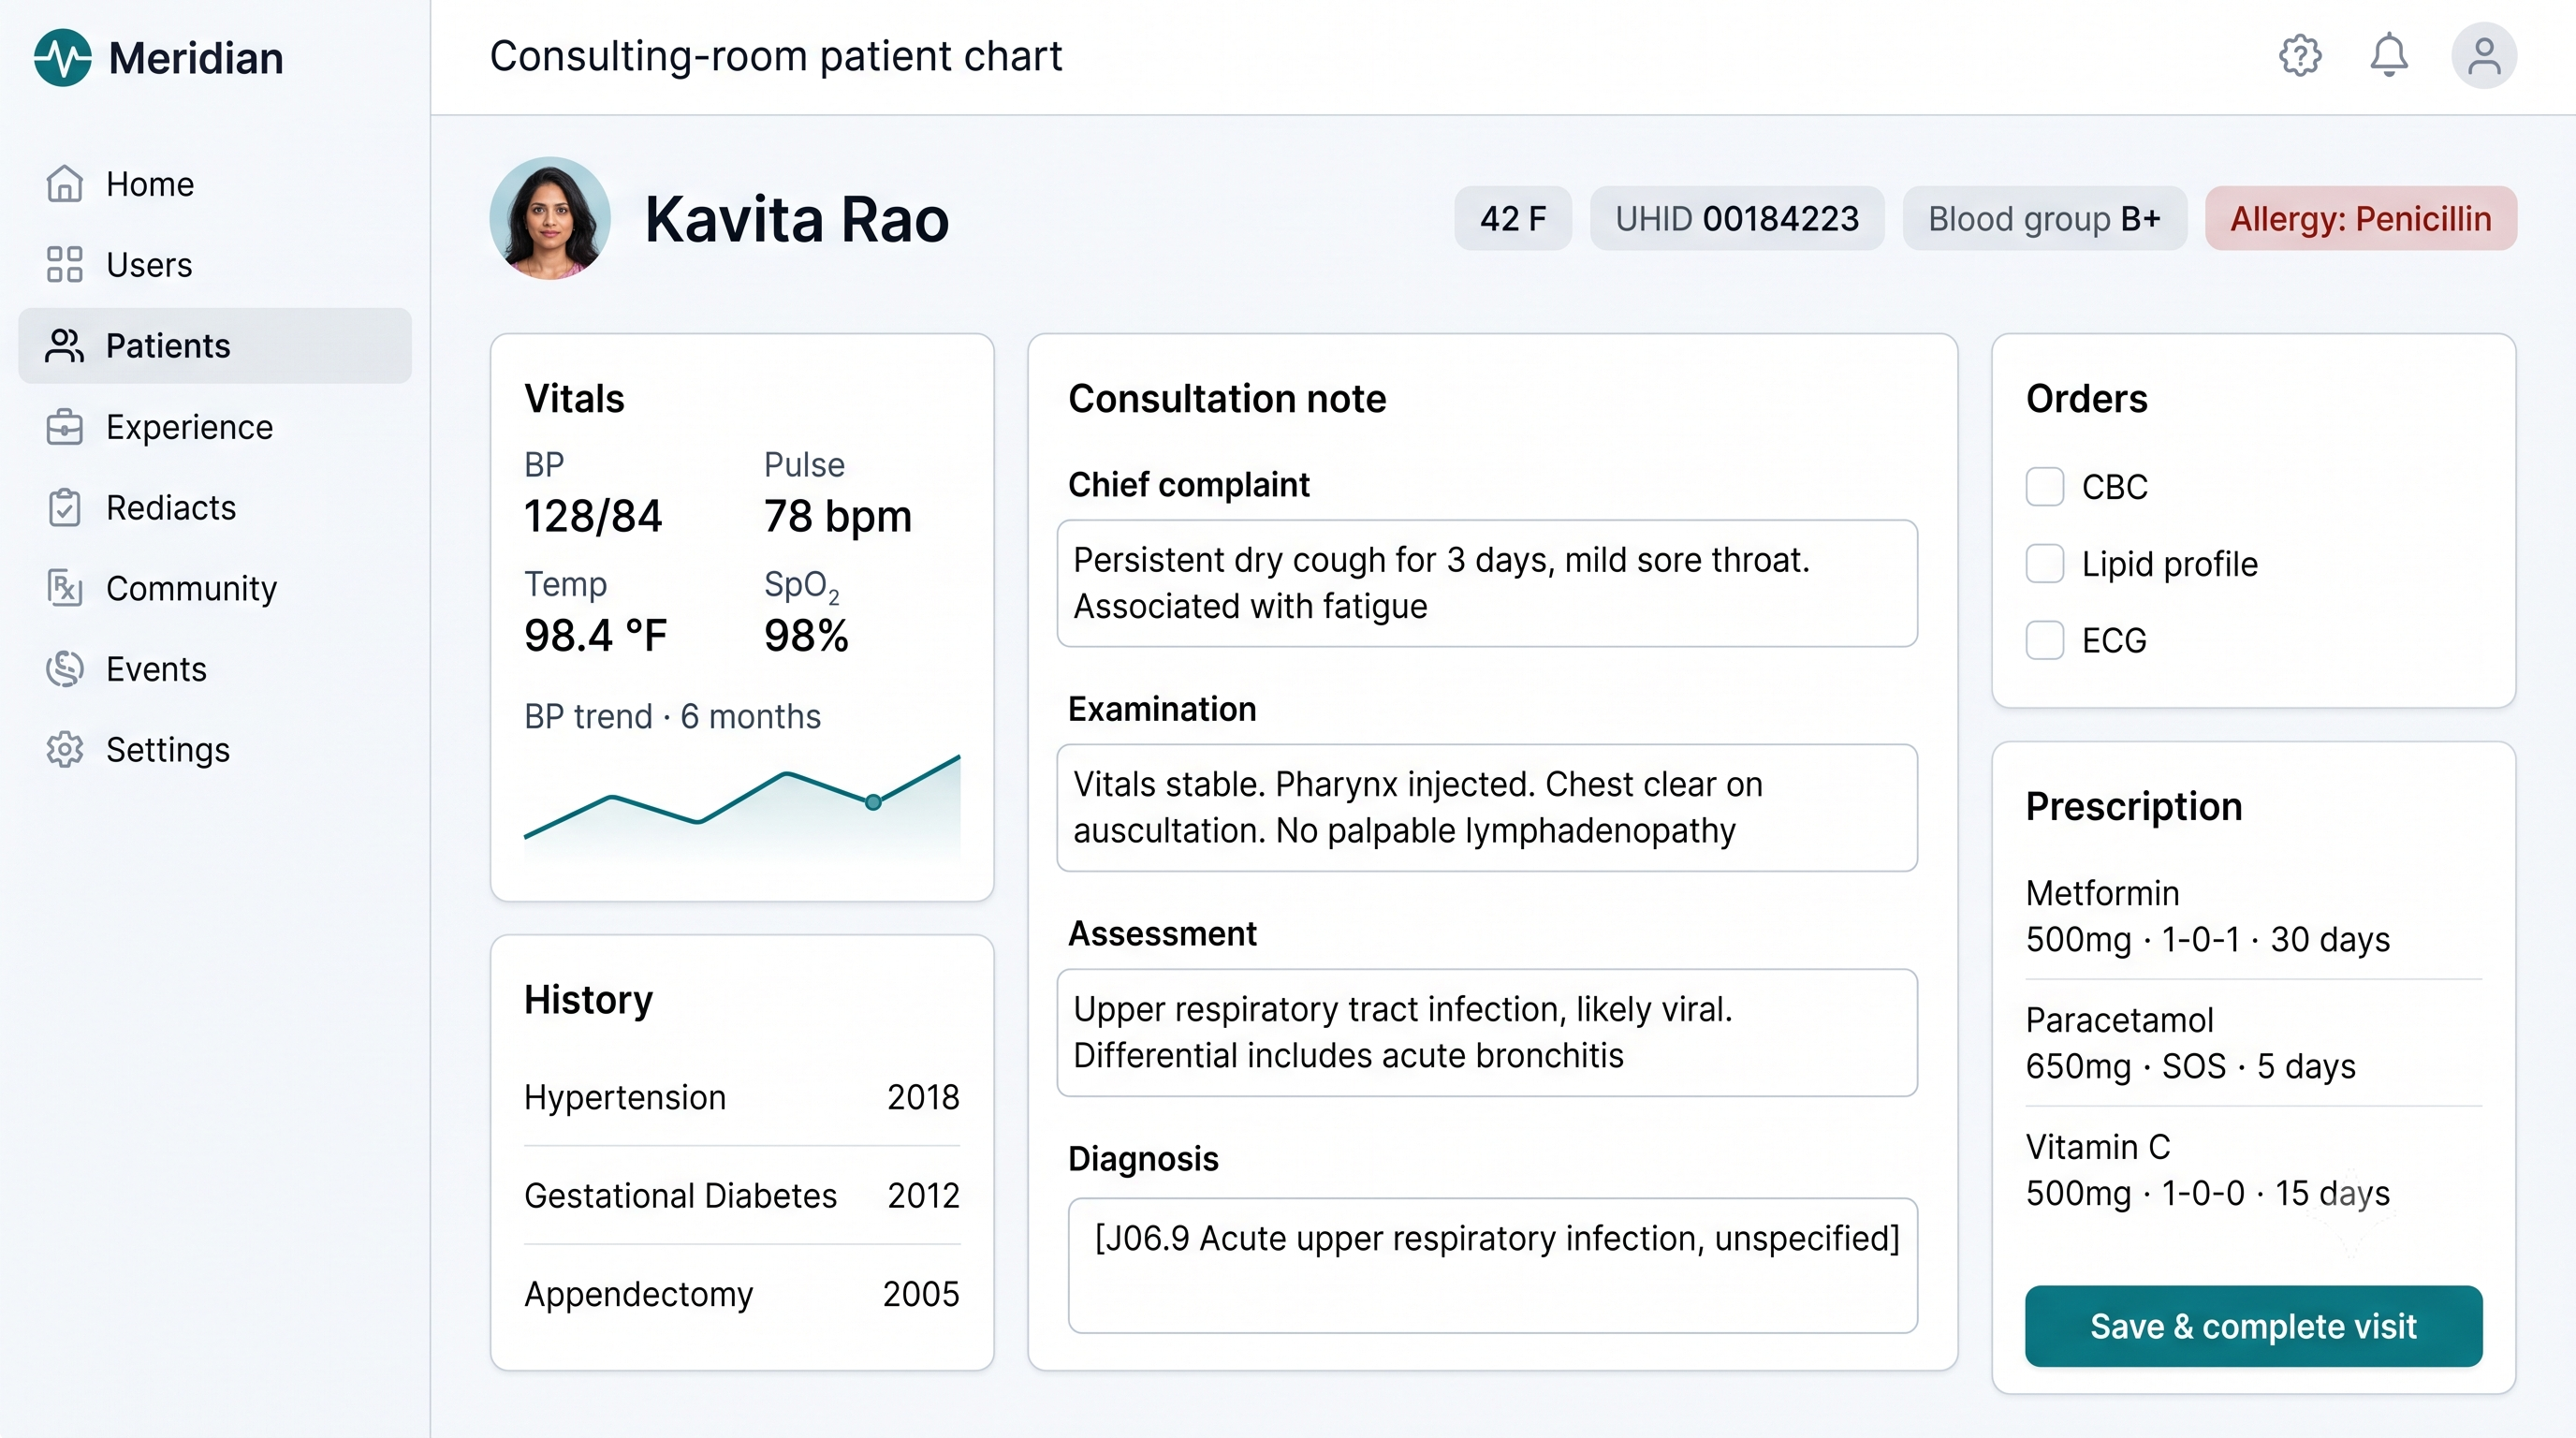
Task: Click the patient name Kavita Rao
Action: click(797, 219)
